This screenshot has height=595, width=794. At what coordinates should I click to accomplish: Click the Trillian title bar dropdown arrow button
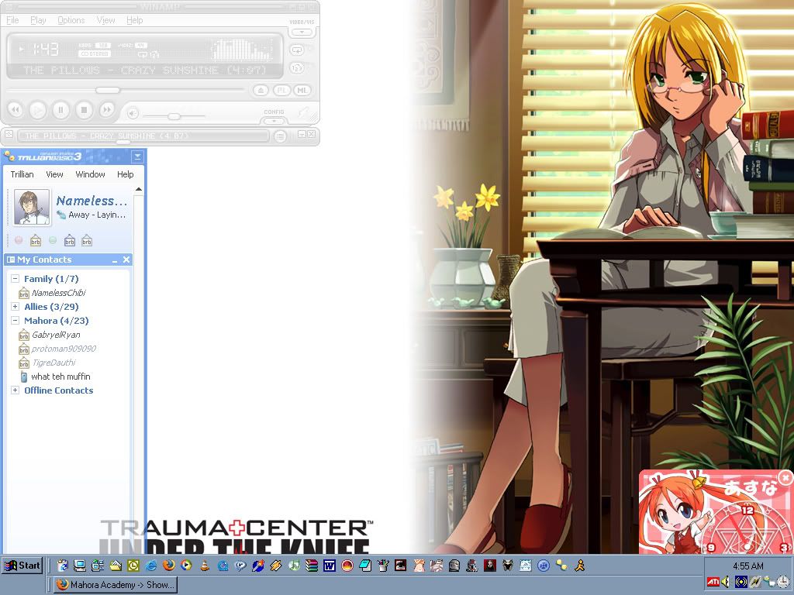[x=137, y=156]
